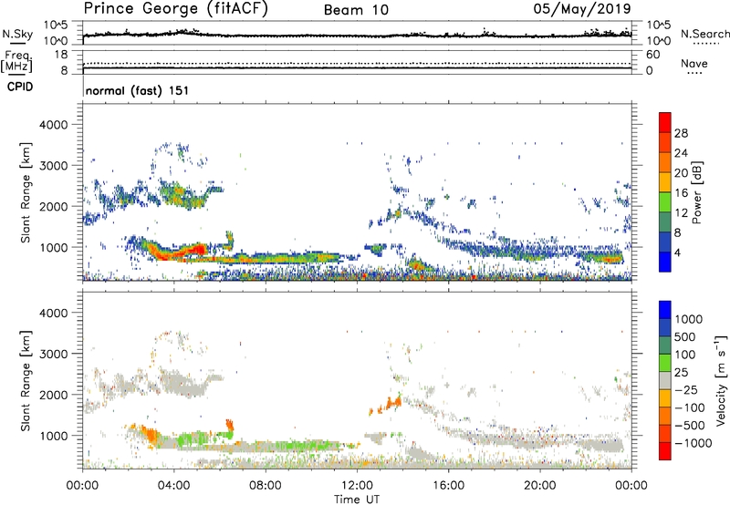Click the 'Prince George (fitACF)' title
The height and width of the screenshot is (505, 730).
[176, 9]
